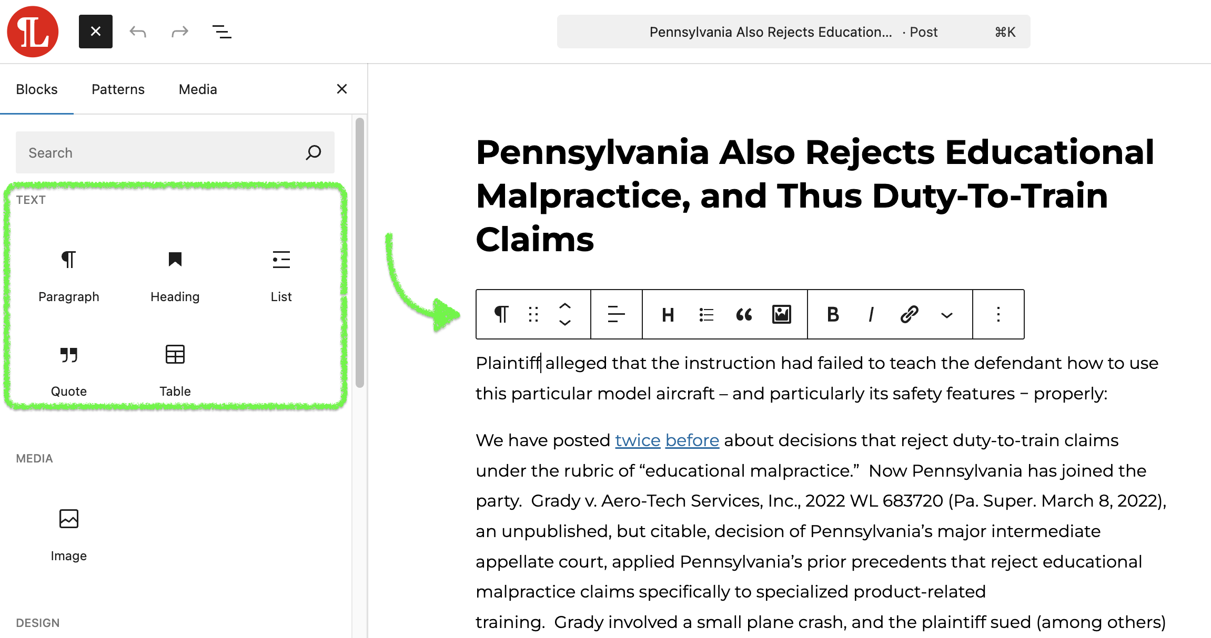This screenshot has height=638, width=1211.
Task: Close the block inserter with the black X toggle
Action: point(96,32)
